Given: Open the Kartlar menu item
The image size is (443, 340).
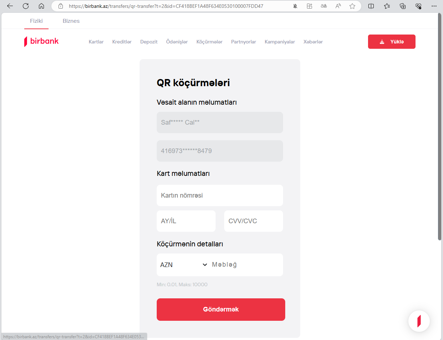Looking at the screenshot, I should click(96, 42).
